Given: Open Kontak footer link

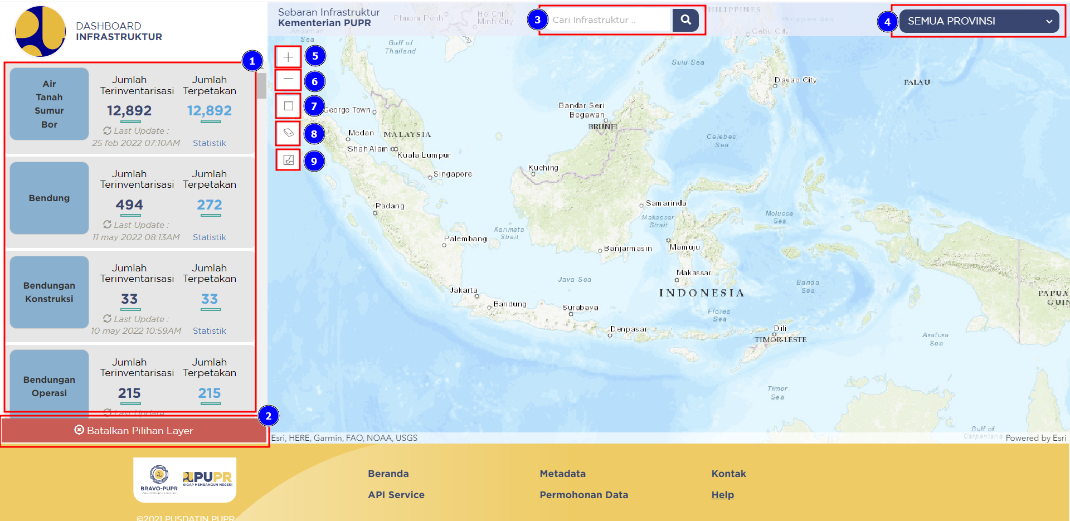Looking at the screenshot, I should pos(728,474).
